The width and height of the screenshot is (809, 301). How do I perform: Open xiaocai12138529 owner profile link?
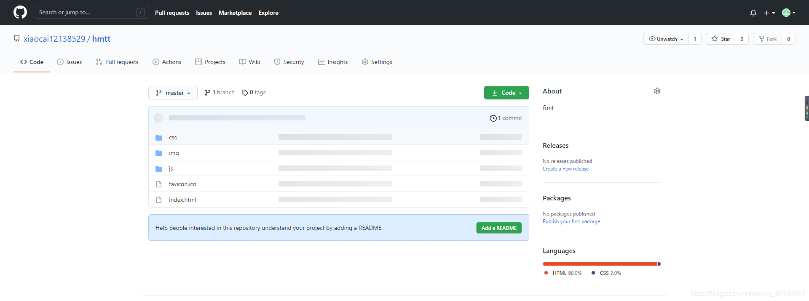(54, 39)
